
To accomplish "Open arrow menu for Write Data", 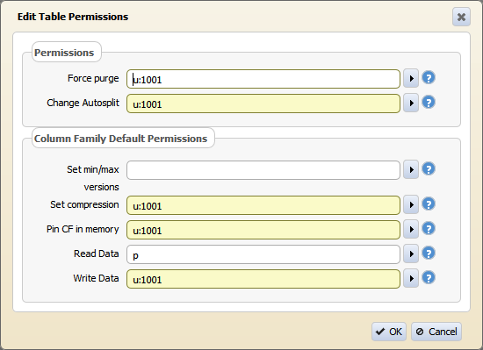I will tap(411, 278).
